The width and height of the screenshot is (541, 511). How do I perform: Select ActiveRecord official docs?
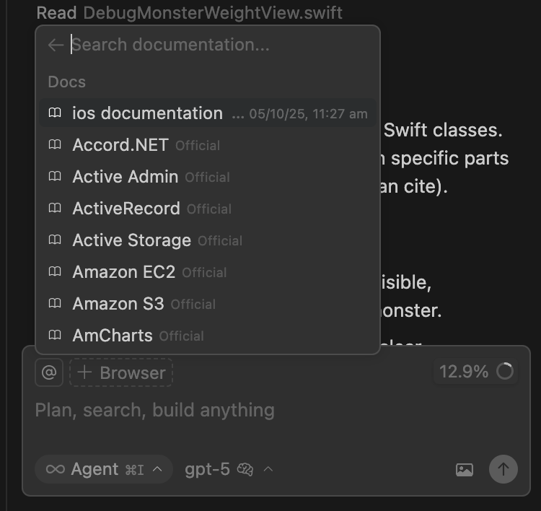126,209
